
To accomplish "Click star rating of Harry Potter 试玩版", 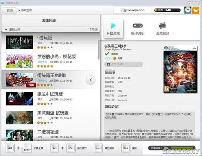I will [x=45, y=47].
